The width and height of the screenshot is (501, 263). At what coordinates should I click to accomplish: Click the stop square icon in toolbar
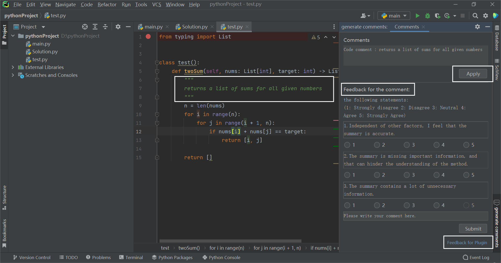(x=463, y=16)
